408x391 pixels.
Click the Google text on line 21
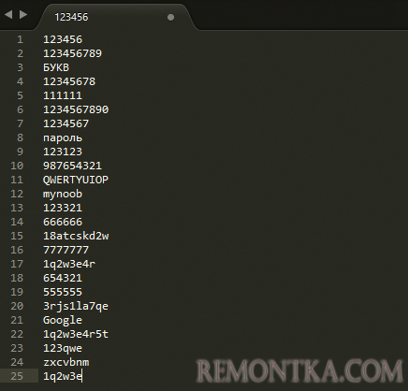[x=63, y=320]
